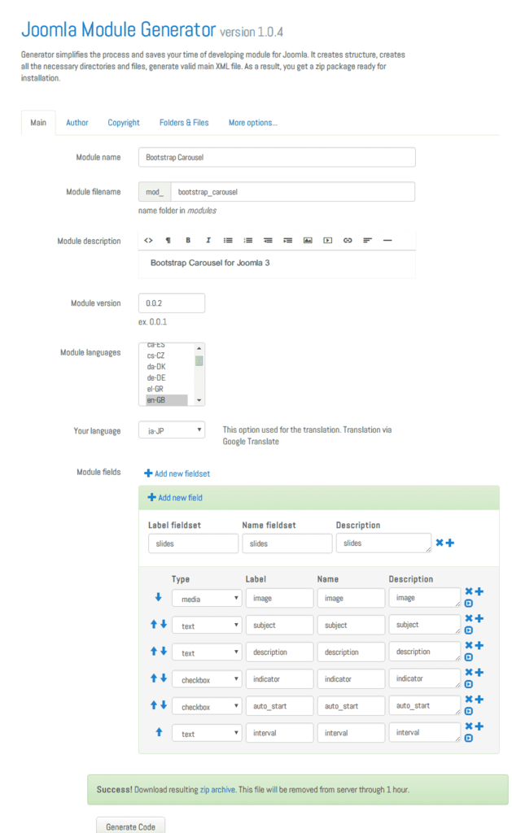Click the indent icon in editor toolbar
This screenshot has width=512, height=833.
(x=287, y=240)
